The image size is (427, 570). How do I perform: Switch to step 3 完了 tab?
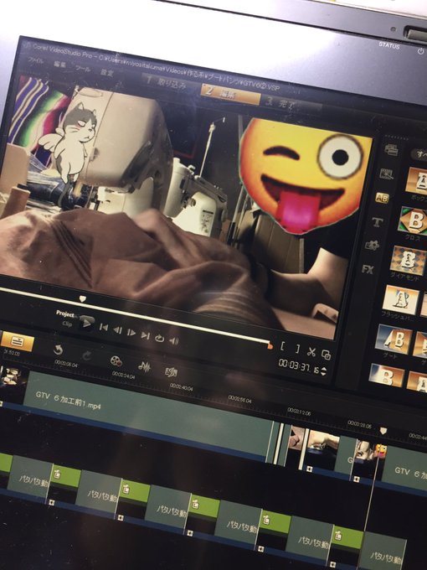[291, 104]
